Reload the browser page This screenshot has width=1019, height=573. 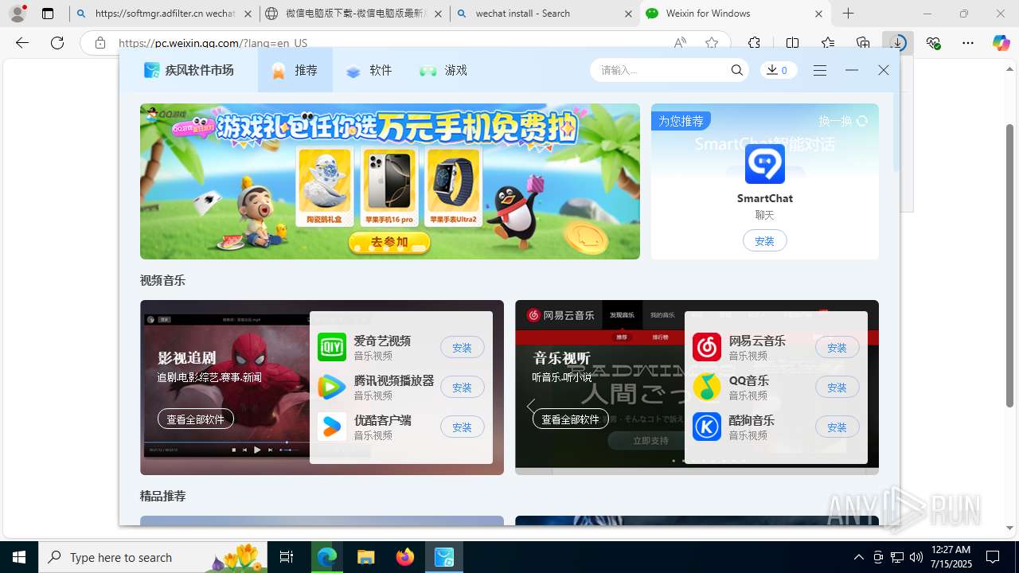tap(57, 43)
